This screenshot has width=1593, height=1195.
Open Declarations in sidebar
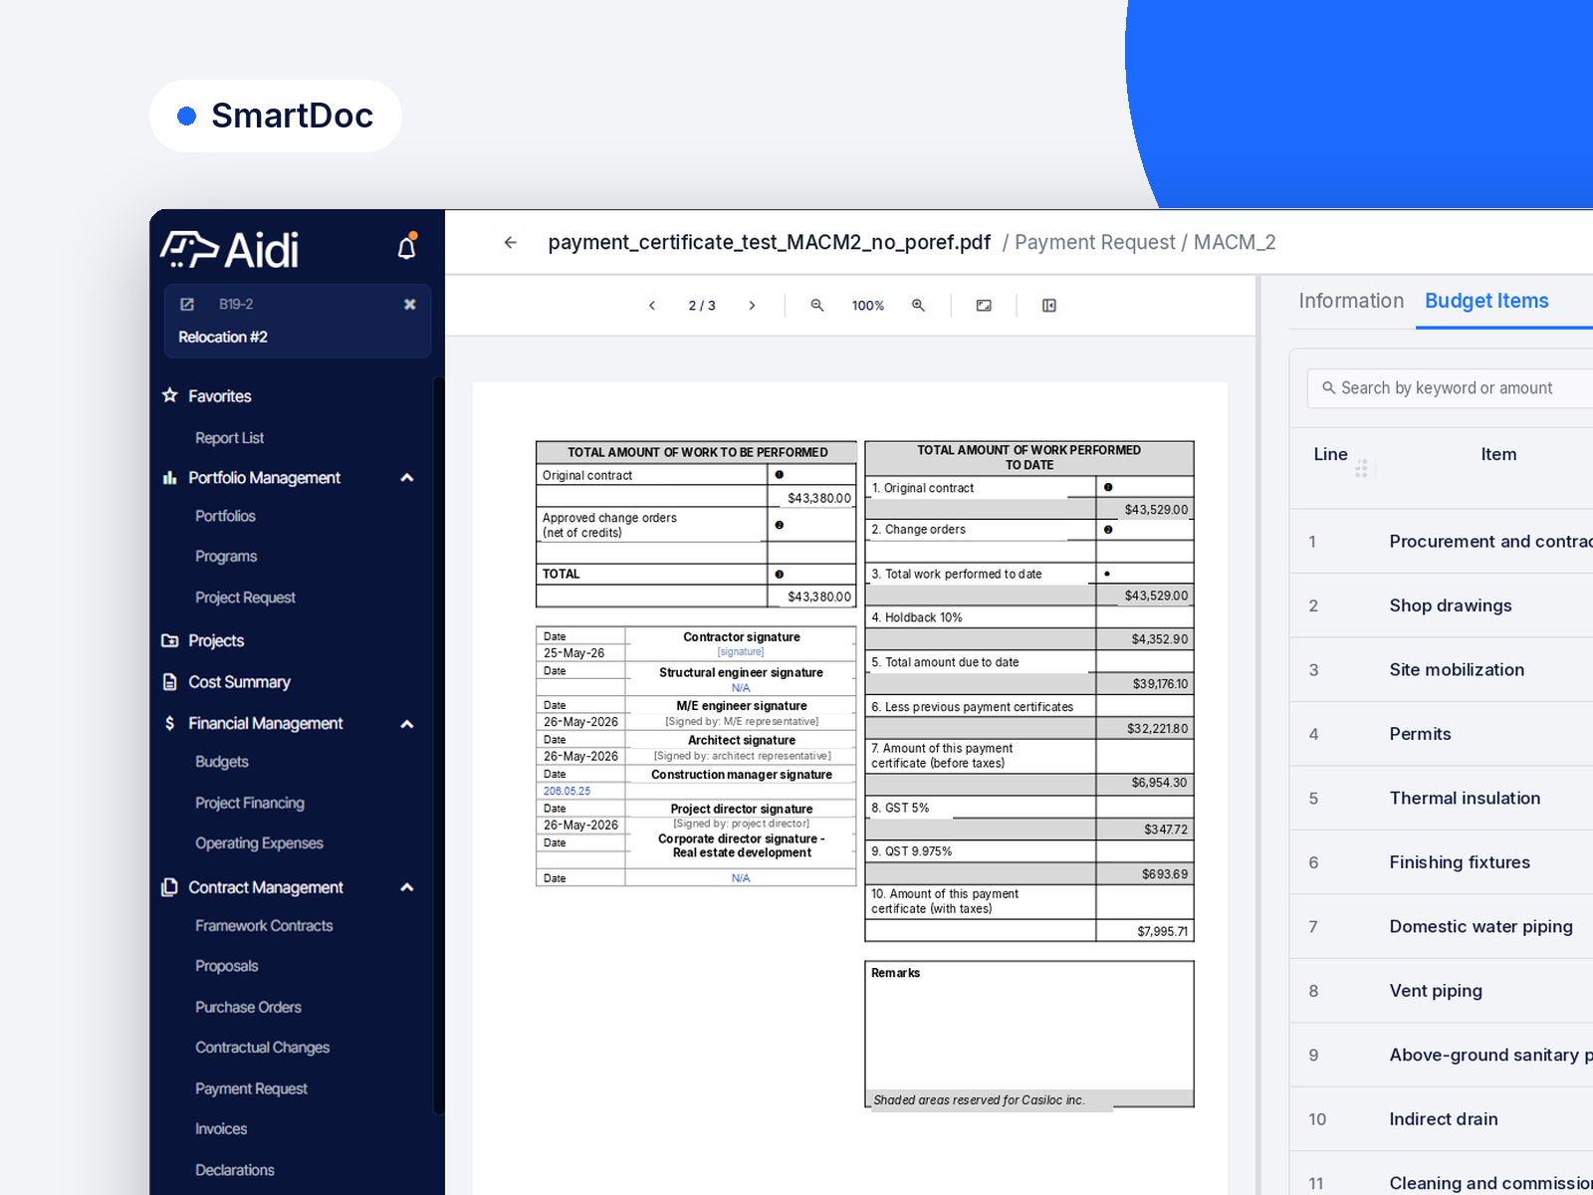pyautogui.click(x=235, y=1170)
